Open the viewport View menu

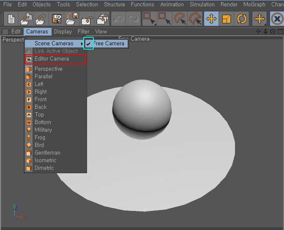pyautogui.click(x=101, y=32)
